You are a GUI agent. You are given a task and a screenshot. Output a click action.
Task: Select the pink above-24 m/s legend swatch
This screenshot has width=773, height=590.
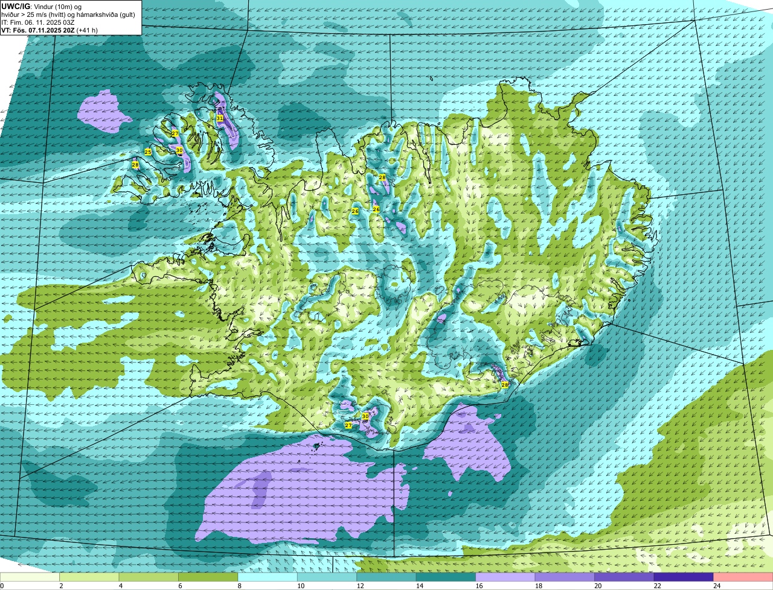tap(743, 577)
